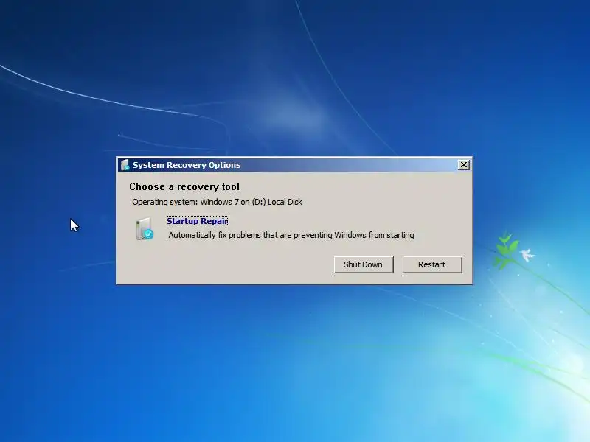Click the Restart button
The height and width of the screenshot is (442, 590).
[432, 264]
